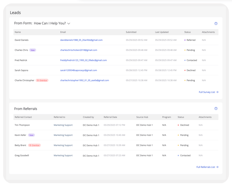
Task: Select the Fred Fedrick name cell
Action: [21, 60]
